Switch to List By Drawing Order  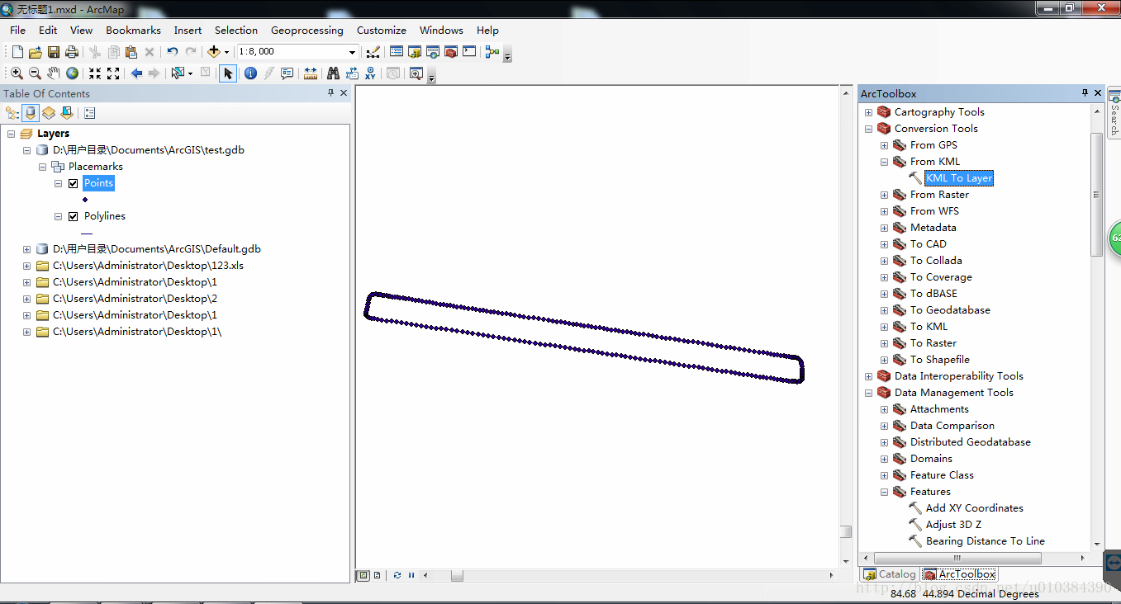click(12, 113)
